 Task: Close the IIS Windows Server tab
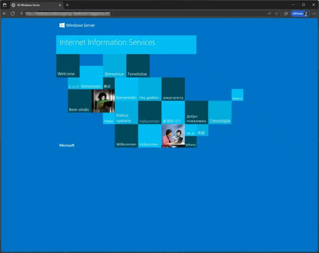point(60,5)
